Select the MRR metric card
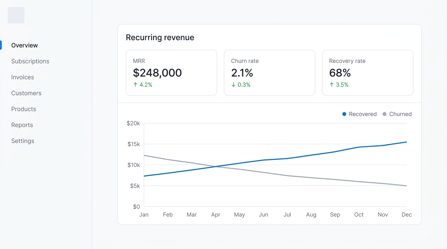 [x=172, y=73]
